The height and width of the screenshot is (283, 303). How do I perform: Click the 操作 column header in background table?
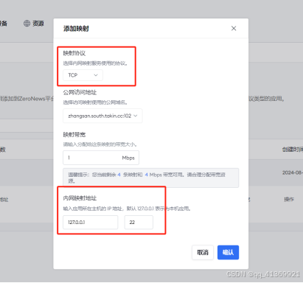(x=289, y=199)
